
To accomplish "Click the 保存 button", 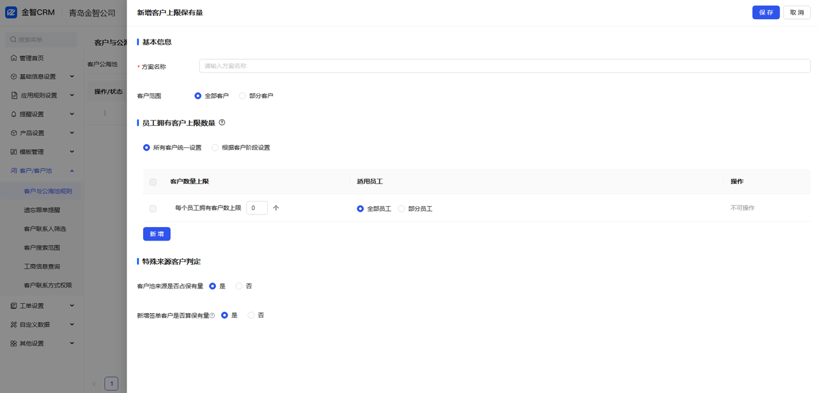I will pos(766,13).
